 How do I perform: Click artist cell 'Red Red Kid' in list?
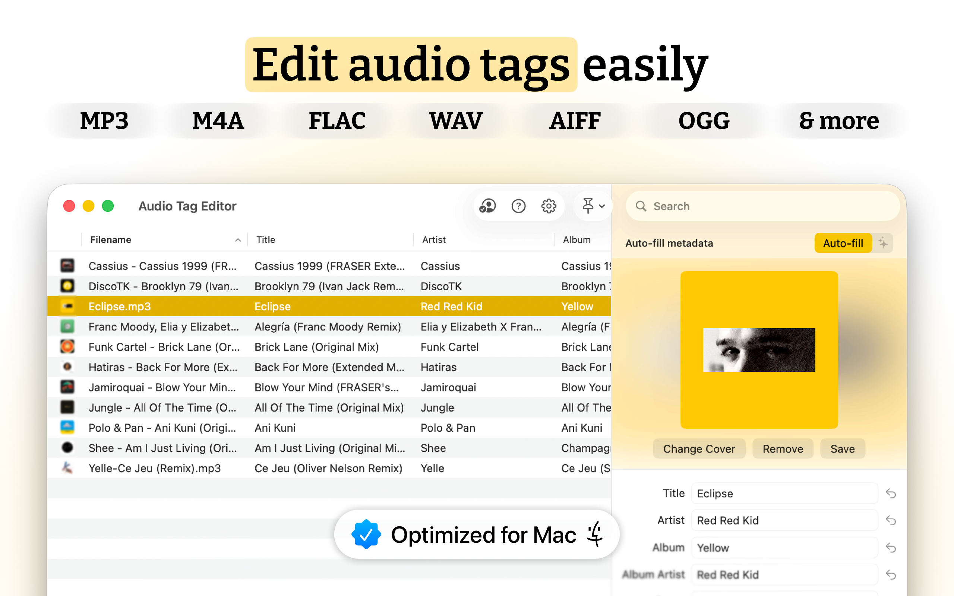coord(451,306)
